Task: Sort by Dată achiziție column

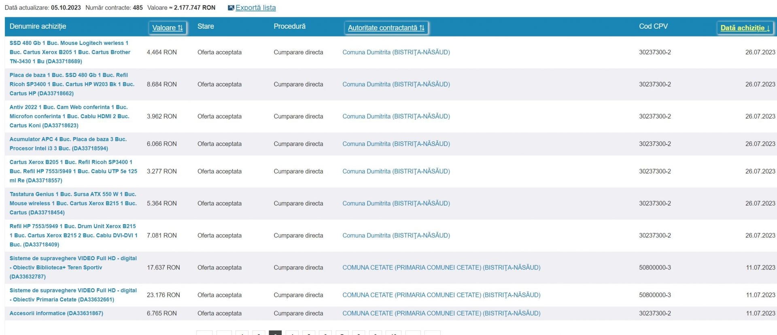Action: pyautogui.click(x=745, y=28)
